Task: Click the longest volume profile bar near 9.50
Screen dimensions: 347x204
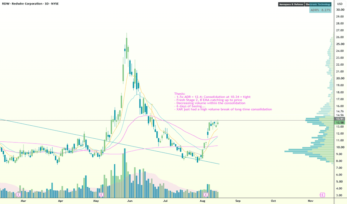Action: tap(309, 151)
